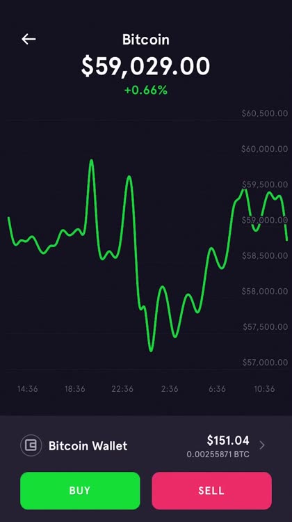Viewport: 292px width, 522px height.
Task: Open the Bitcoin Wallet icon
Action: coord(31,445)
